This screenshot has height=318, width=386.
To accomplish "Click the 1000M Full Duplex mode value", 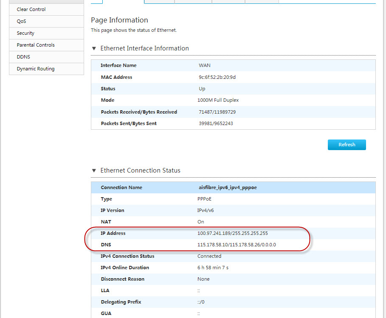I will click(x=218, y=100).
